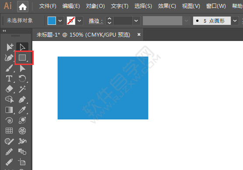
Task: Select the Rectangle tool highlighted in red
Action: (x=22, y=58)
